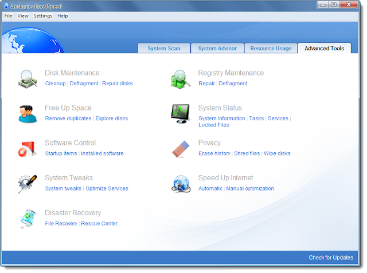Click the Software Control heading
This screenshot has width=367, height=273.
(x=70, y=143)
